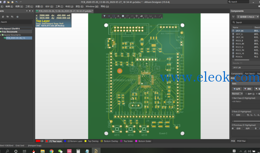Click the place string 'A' icon in active bar

[155, 16]
